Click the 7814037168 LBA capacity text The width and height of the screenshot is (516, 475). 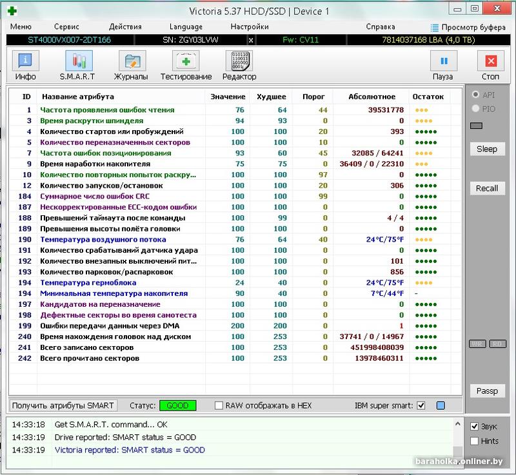coord(428,40)
